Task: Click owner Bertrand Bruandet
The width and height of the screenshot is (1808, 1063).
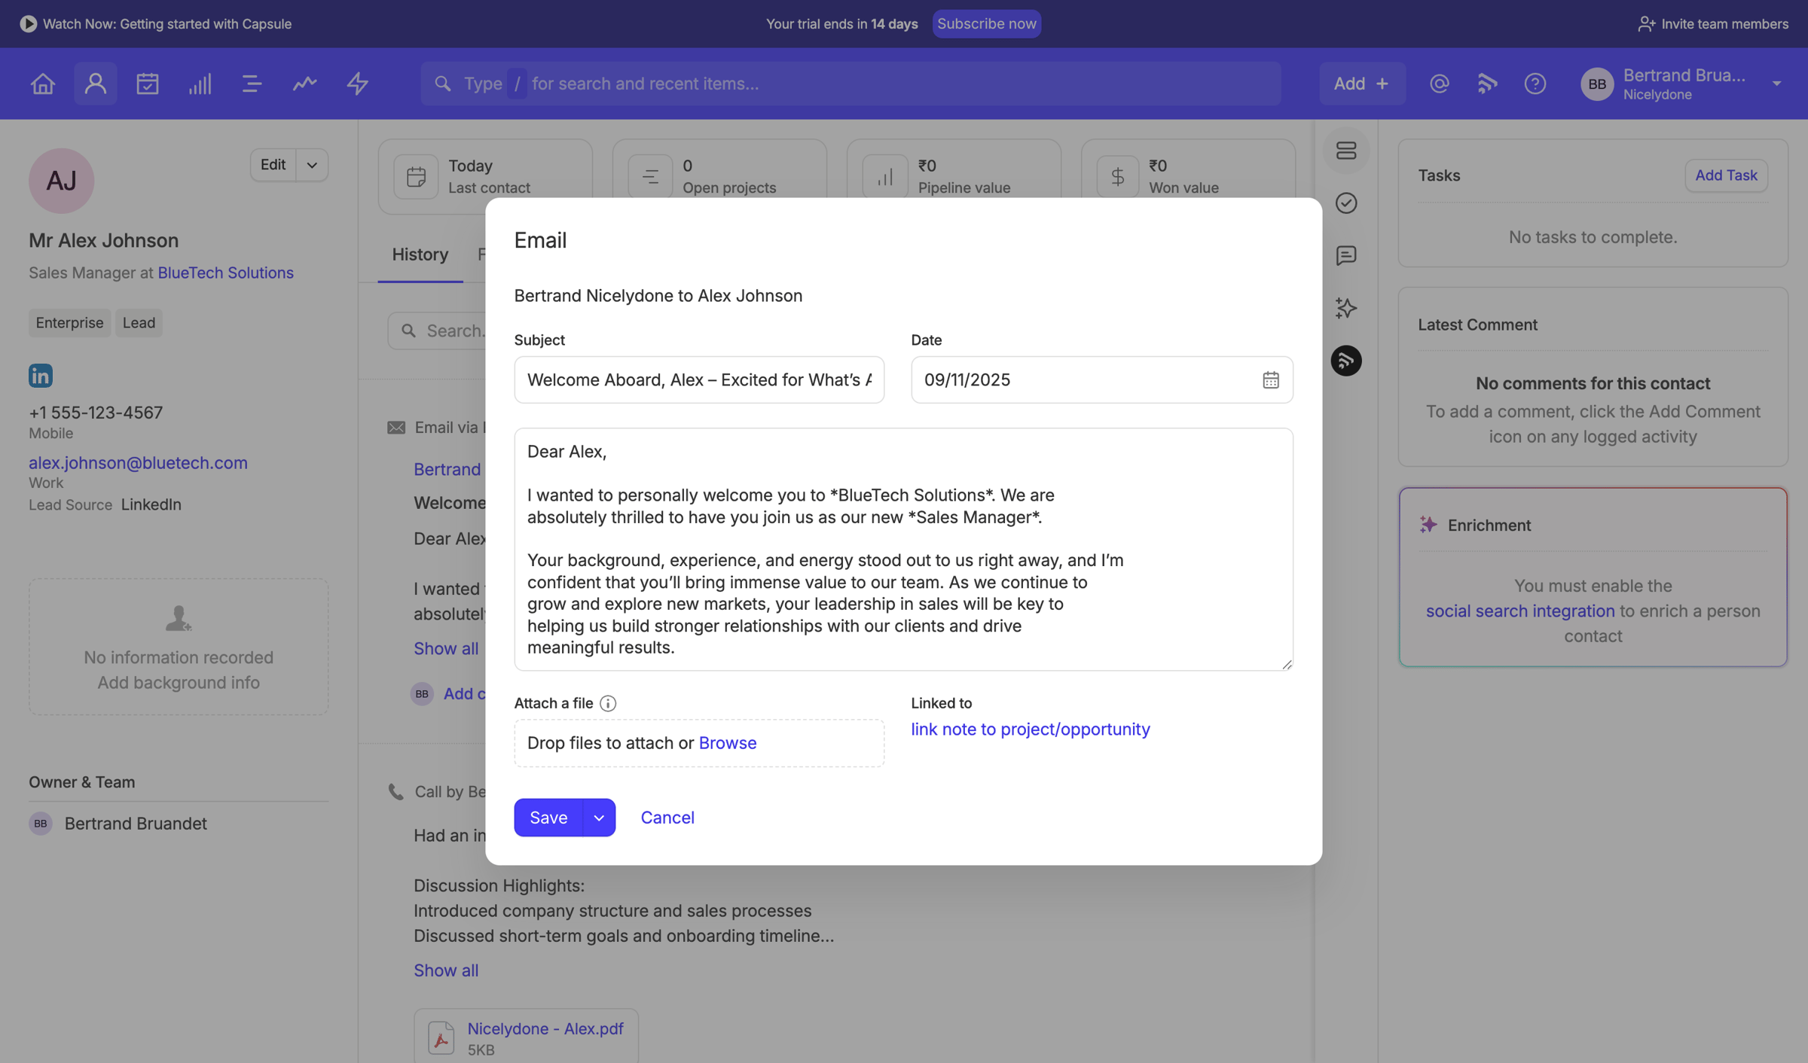Action: [x=136, y=824]
